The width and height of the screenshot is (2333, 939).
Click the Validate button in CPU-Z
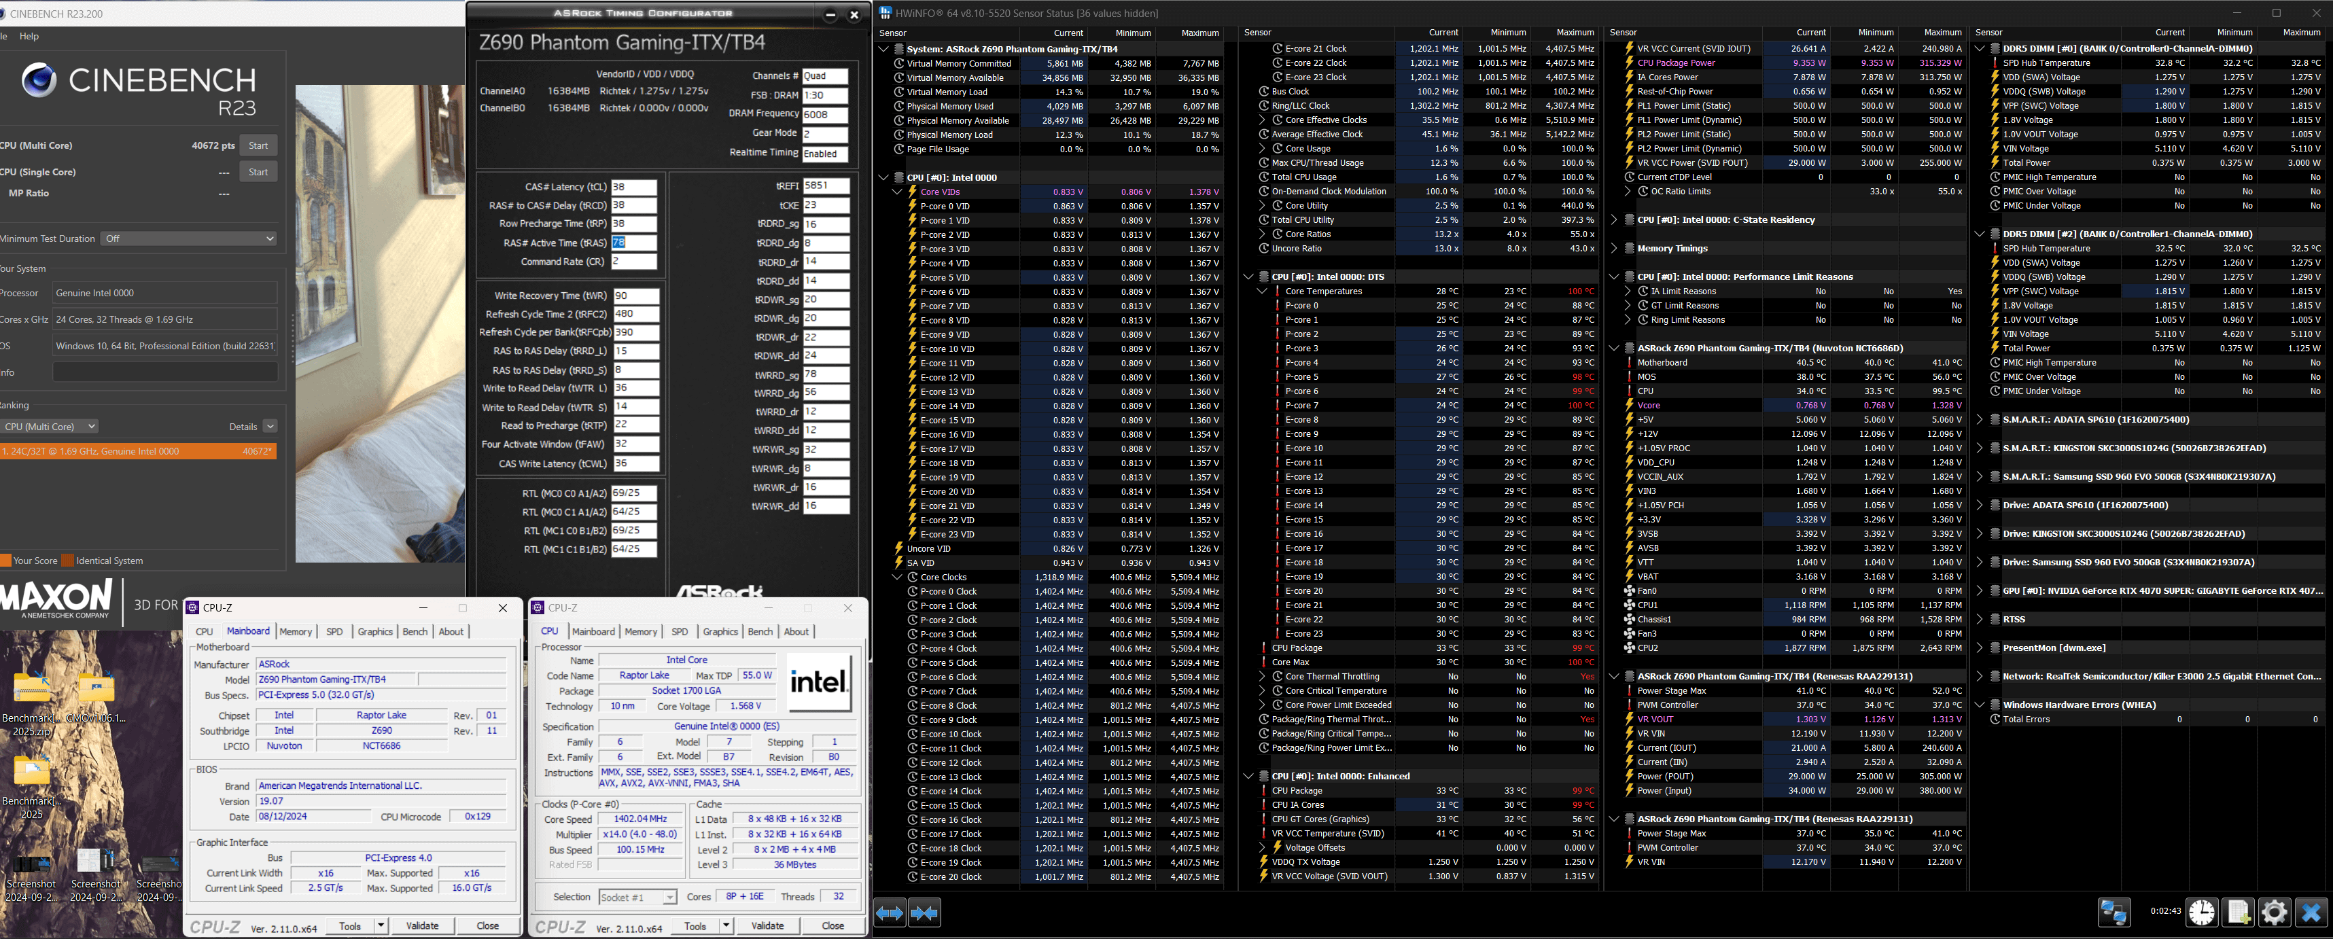tap(767, 925)
